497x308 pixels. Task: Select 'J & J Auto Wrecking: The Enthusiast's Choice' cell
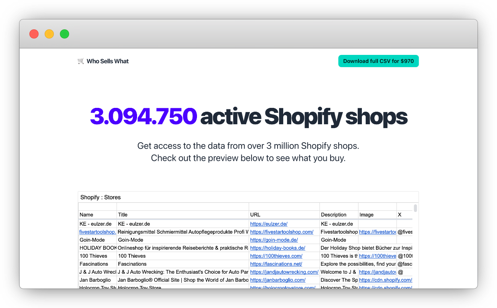click(183, 272)
